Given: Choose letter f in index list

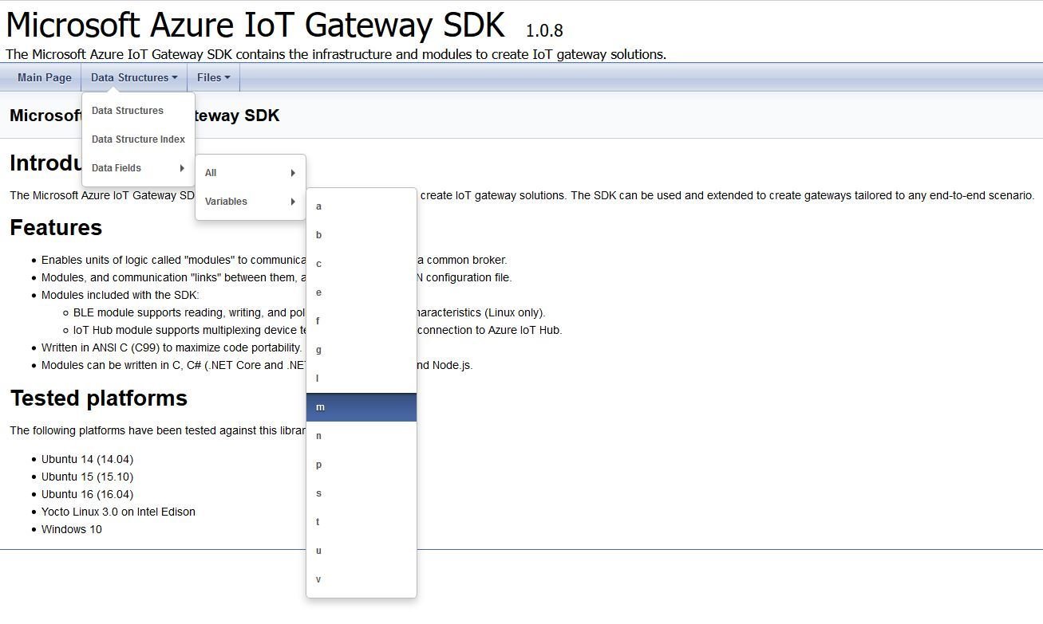Looking at the screenshot, I should pyautogui.click(x=361, y=321).
